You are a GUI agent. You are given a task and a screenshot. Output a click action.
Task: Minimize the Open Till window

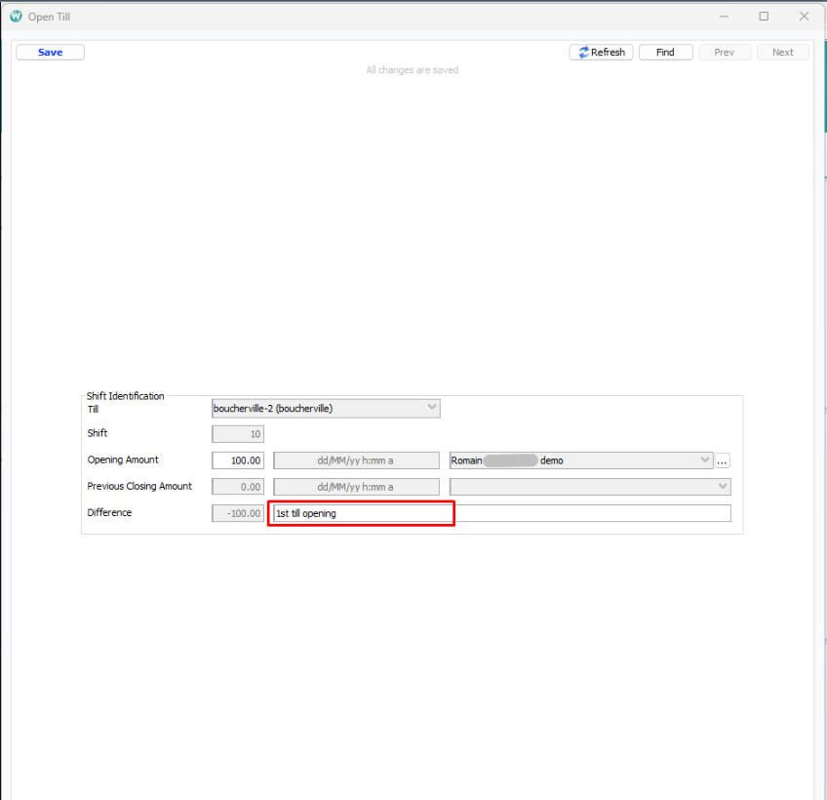[724, 17]
